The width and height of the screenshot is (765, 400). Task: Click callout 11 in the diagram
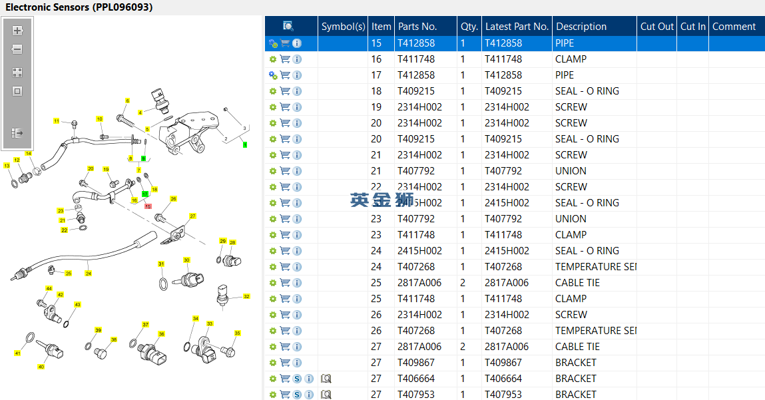pos(56,121)
